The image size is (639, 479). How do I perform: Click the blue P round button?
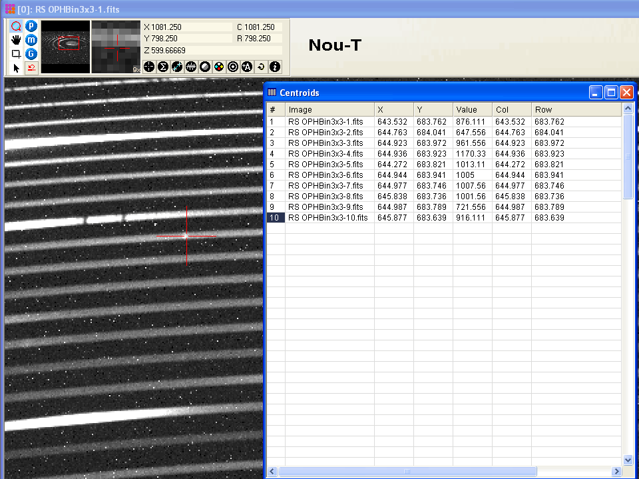click(31, 26)
